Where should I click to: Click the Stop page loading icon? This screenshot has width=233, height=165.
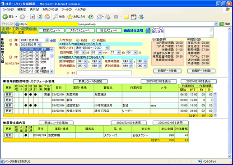pyautogui.click(x=33, y=17)
